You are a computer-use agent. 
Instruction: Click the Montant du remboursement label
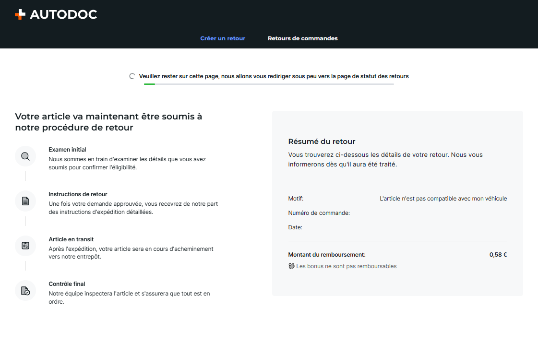(x=327, y=255)
